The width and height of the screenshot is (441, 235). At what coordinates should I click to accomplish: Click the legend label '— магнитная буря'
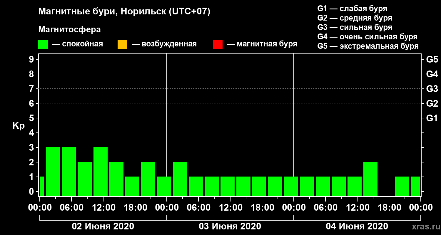pyautogui.click(x=262, y=44)
